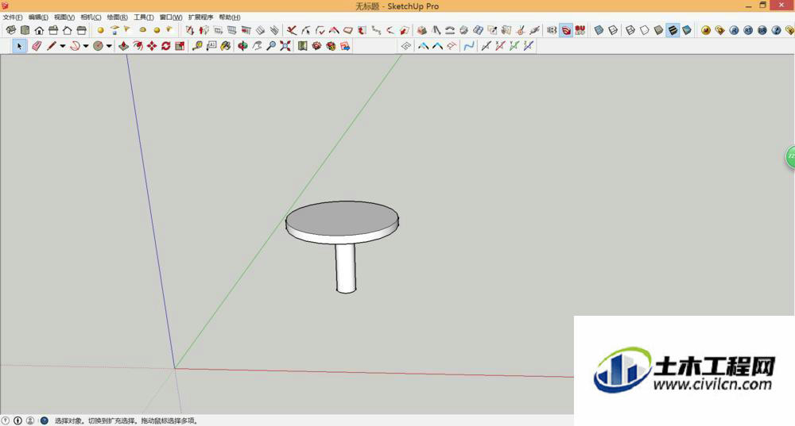The width and height of the screenshot is (795, 426).
Task: Click the cylindrical table leg in model
Action: click(346, 267)
